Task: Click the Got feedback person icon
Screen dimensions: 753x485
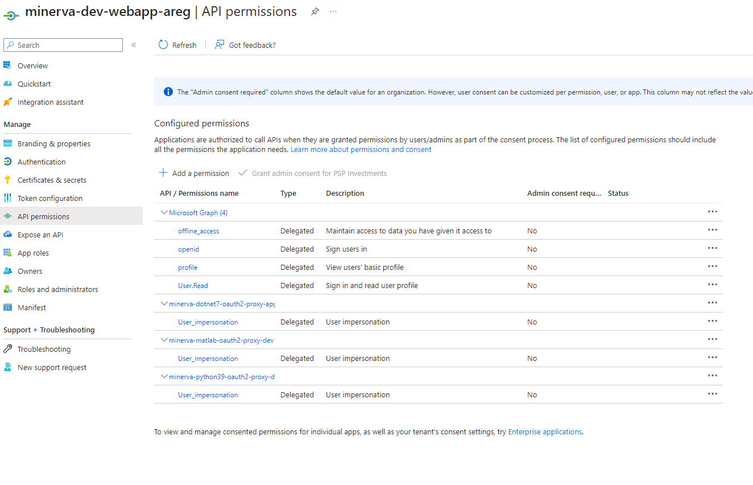Action: pos(220,45)
